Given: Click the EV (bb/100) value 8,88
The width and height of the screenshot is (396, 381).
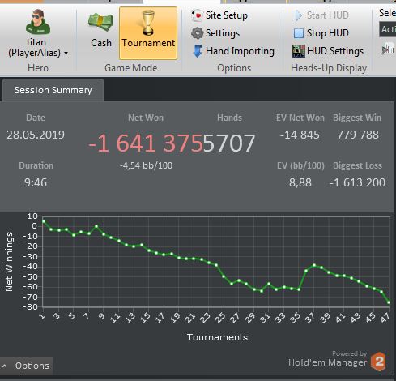Looking at the screenshot, I should click(300, 182).
